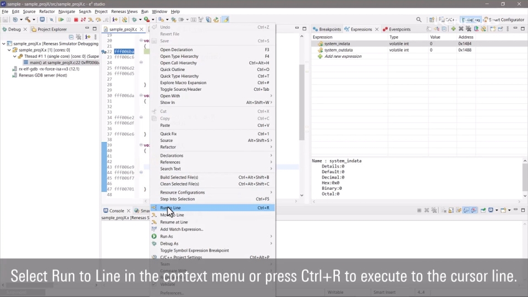Click the hammer Build icon
Viewport: 528px width, 297px height.
[28, 20]
